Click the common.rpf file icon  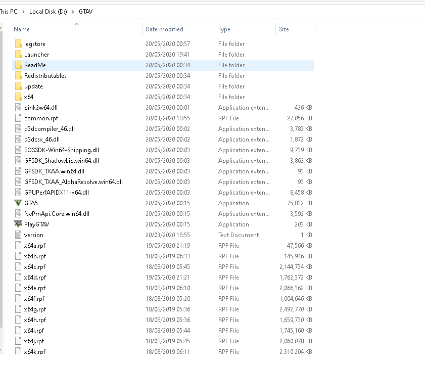[18, 118]
